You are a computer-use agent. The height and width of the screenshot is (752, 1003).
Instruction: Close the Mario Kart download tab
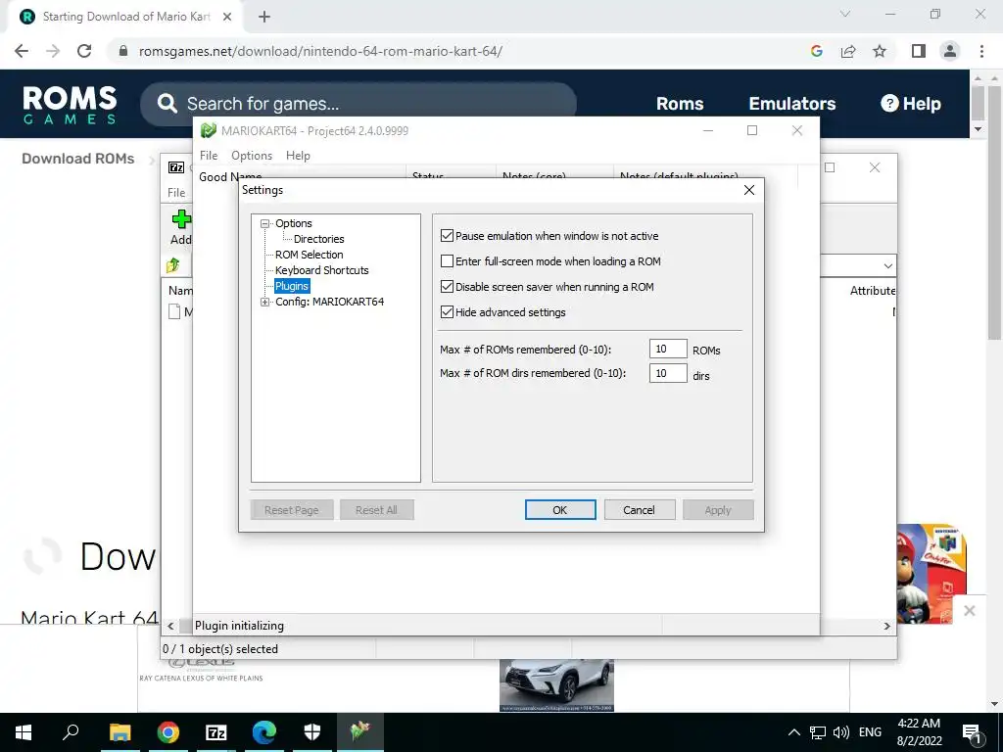(227, 18)
